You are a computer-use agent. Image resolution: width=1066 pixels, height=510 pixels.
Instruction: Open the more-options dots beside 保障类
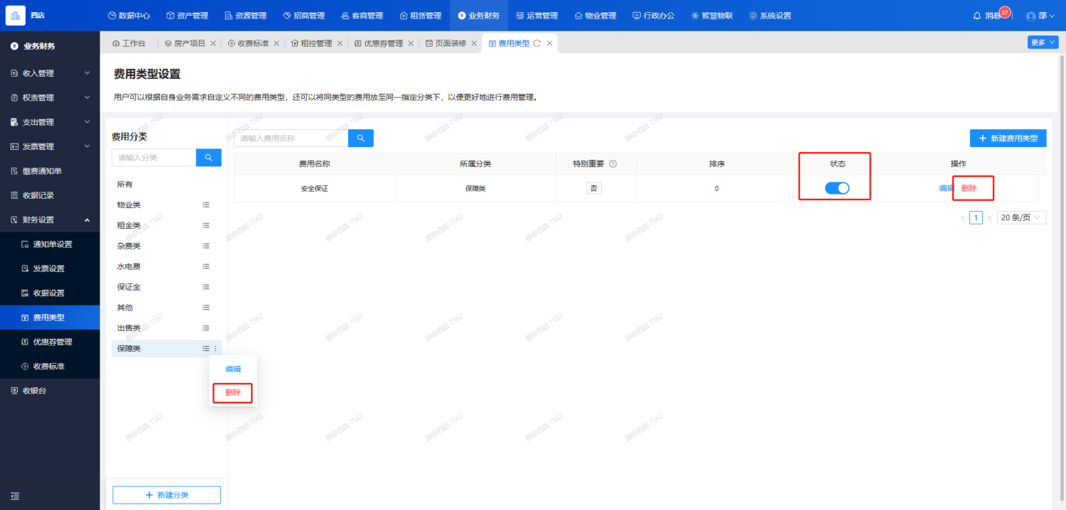click(x=215, y=348)
